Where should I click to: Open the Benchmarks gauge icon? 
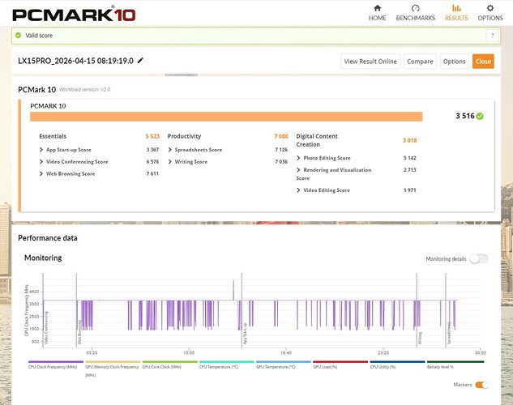click(x=415, y=8)
